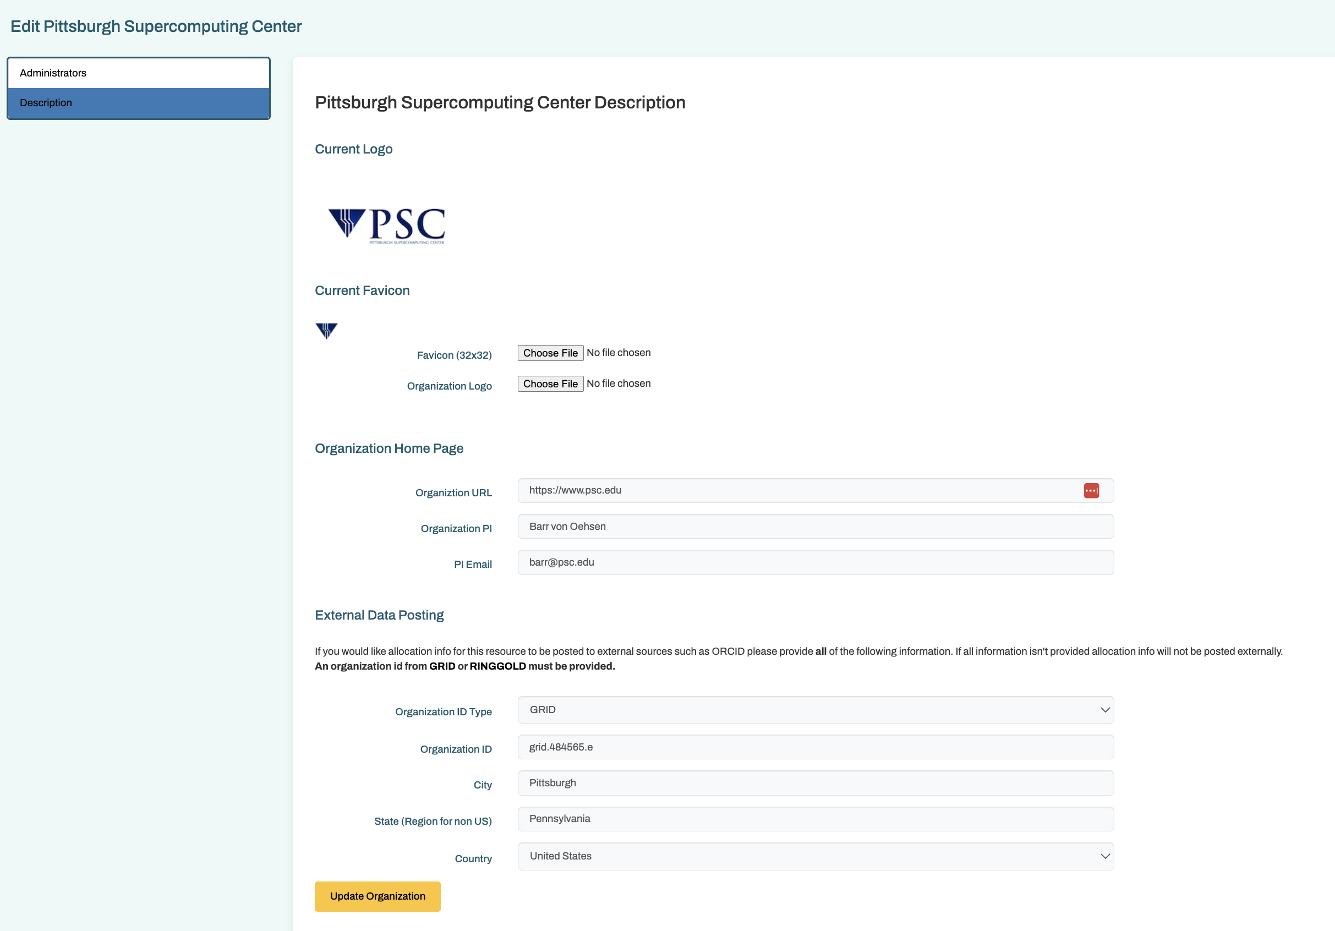Click the 'Organiztion URL' label

click(453, 493)
